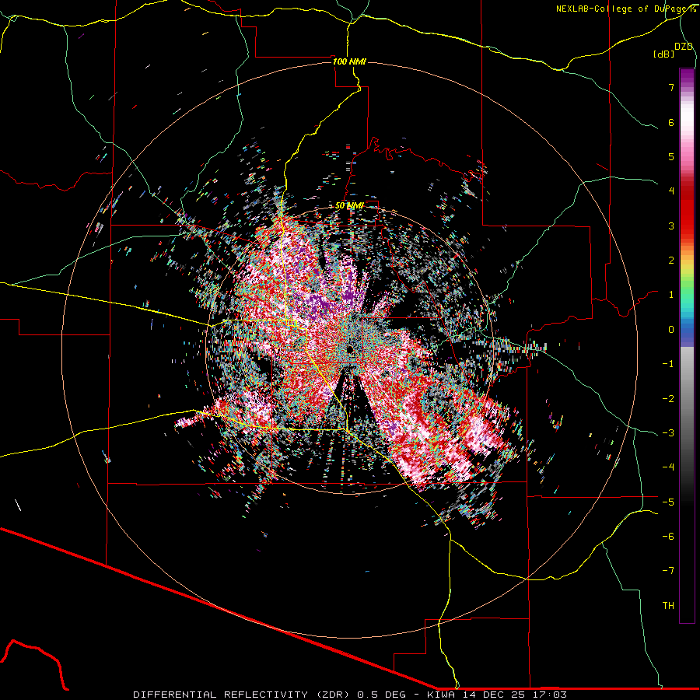The width and height of the screenshot is (700, 700).
Task: Select the 1 value on dB scale
Action: [671, 295]
